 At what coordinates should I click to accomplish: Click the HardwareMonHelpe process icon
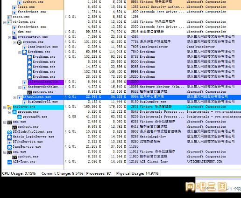click(25, 87)
